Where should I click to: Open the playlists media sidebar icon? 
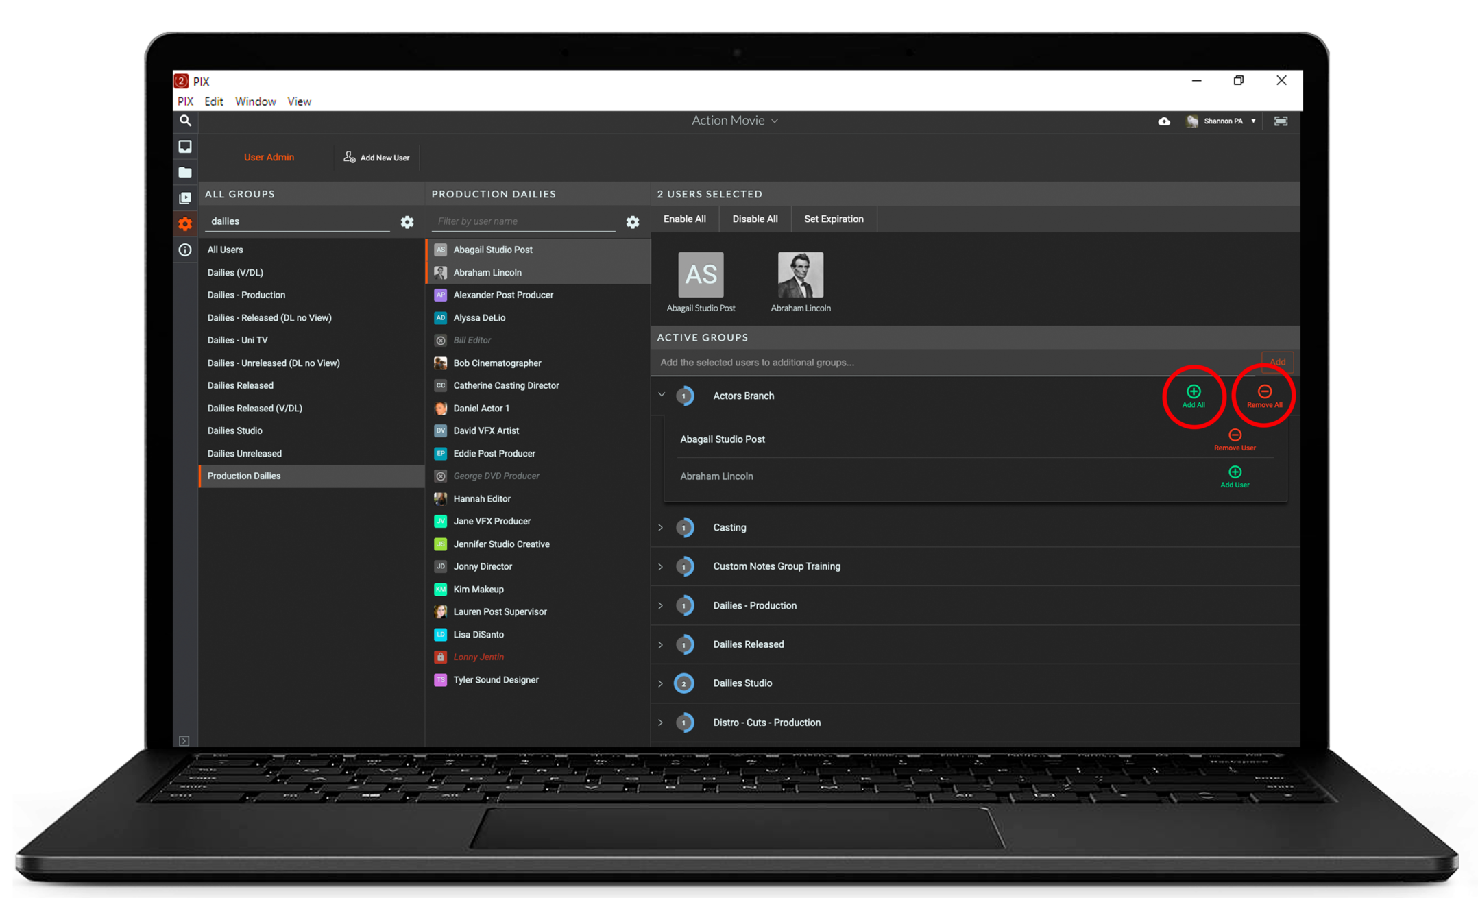point(185,198)
